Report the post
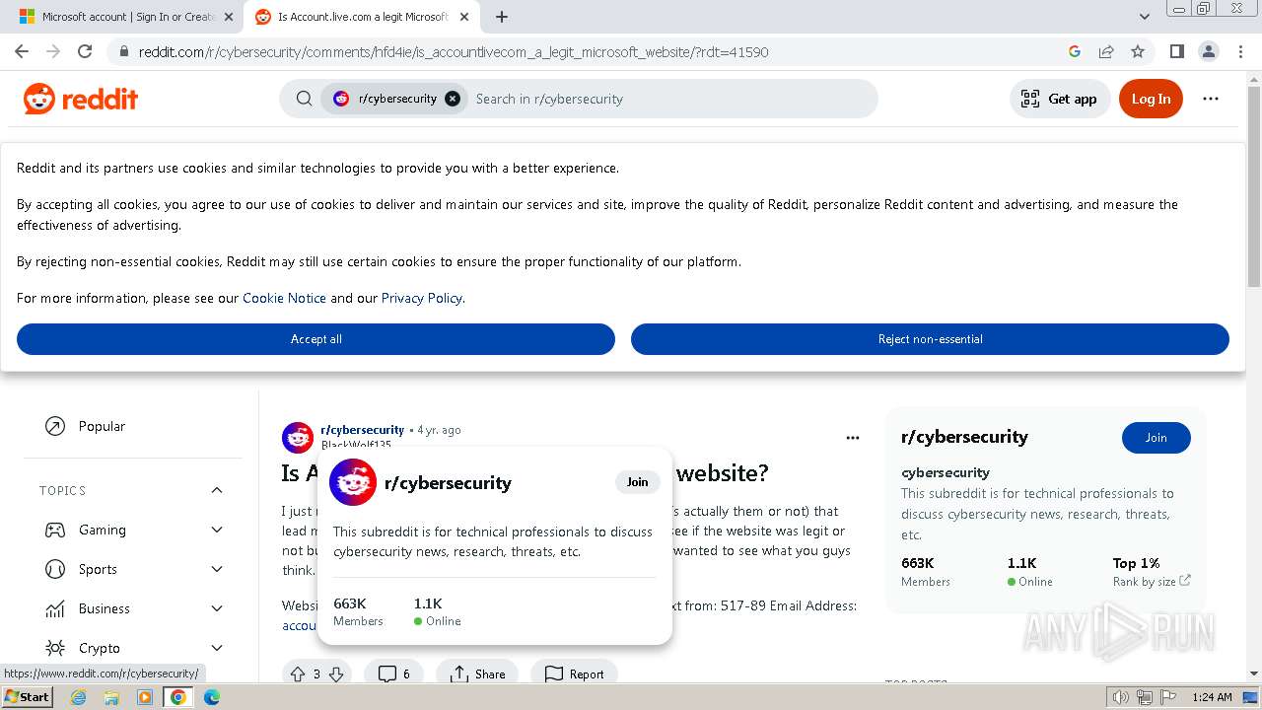1262x710 pixels. pos(574,674)
